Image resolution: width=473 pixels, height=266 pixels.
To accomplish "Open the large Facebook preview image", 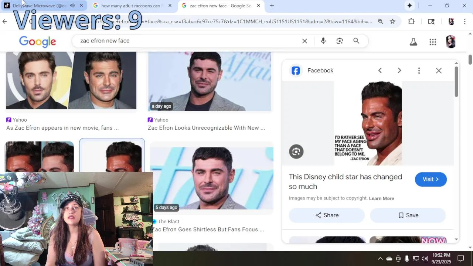I will coord(368,123).
